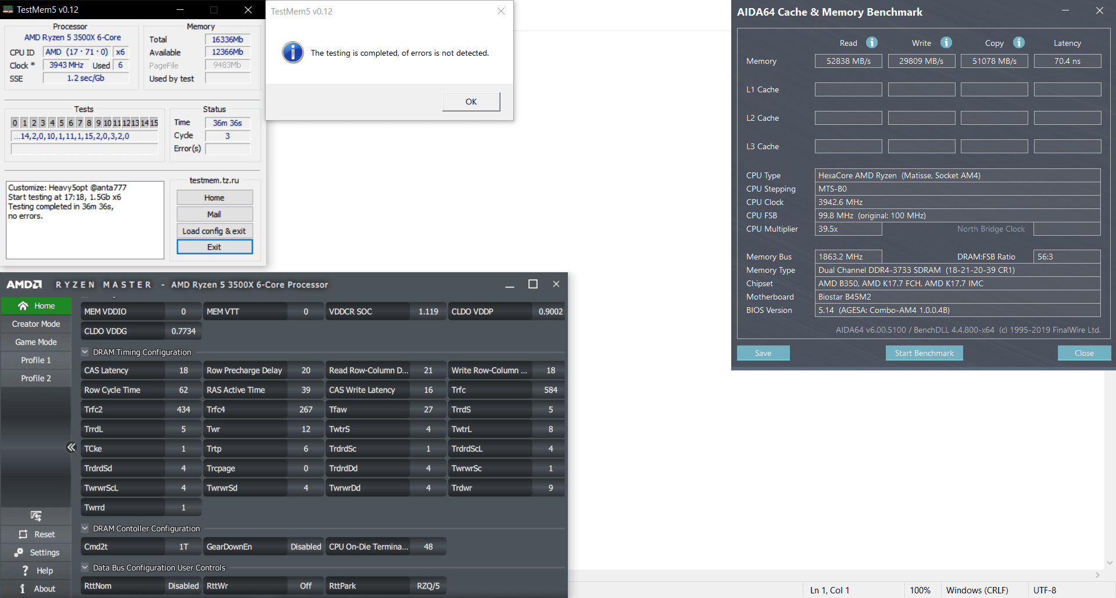
Task: Select the Home tab label in Ryzen Master
Action: (x=44, y=306)
